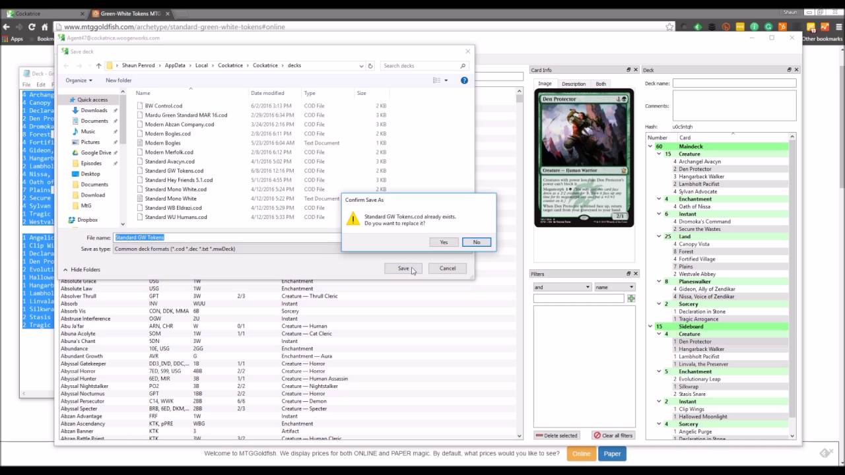845x475 pixels.
Task: Select Nissa, Voice of Zendikar in deck
Action: tap(706, 297)
